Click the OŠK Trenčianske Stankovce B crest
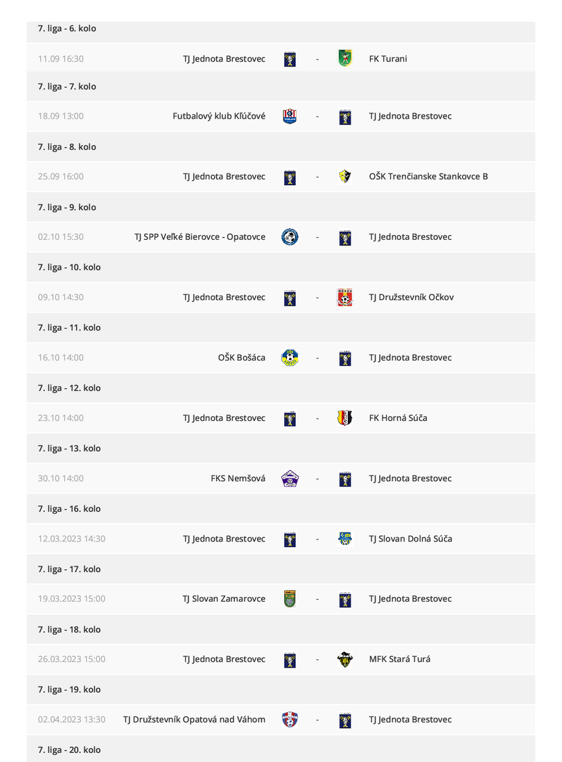 pyautogui.click(x=345, y=176)
